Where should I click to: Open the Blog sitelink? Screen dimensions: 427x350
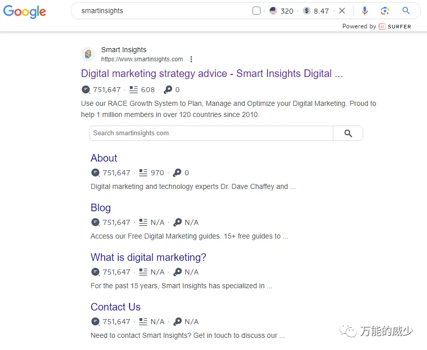point(101,208)
